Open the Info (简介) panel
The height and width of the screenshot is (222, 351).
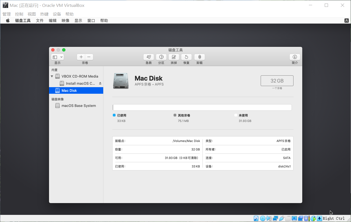coord(295,57)
